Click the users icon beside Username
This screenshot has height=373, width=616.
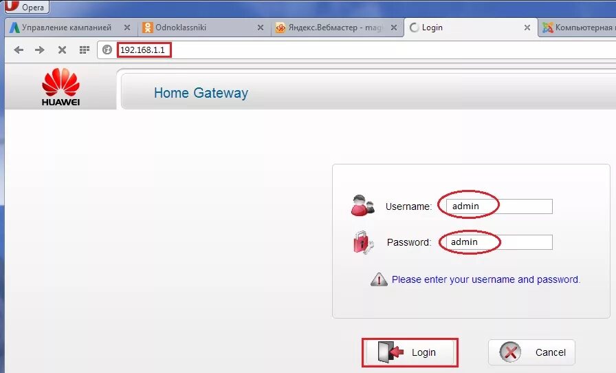tap(362, 205)
